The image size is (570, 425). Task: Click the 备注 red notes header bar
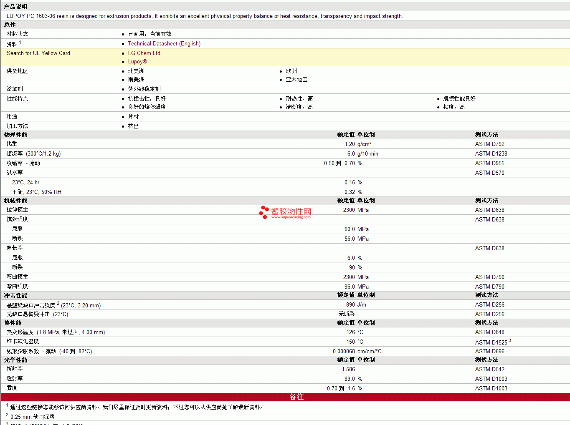pos(285,397)
